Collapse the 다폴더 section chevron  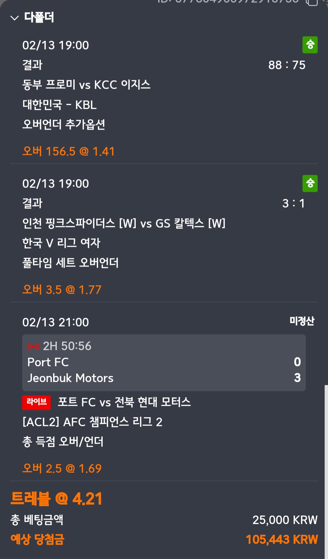point(14,18)
